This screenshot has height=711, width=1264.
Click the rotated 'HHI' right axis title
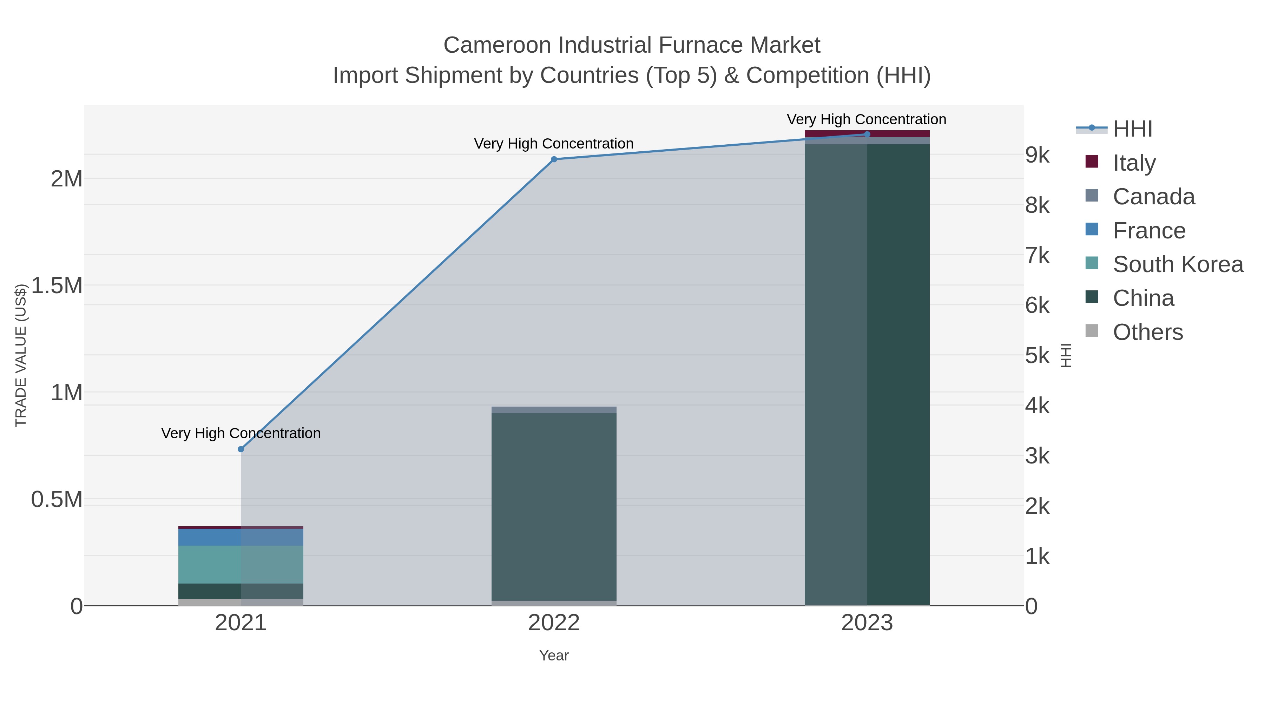tap(1066, 355)
